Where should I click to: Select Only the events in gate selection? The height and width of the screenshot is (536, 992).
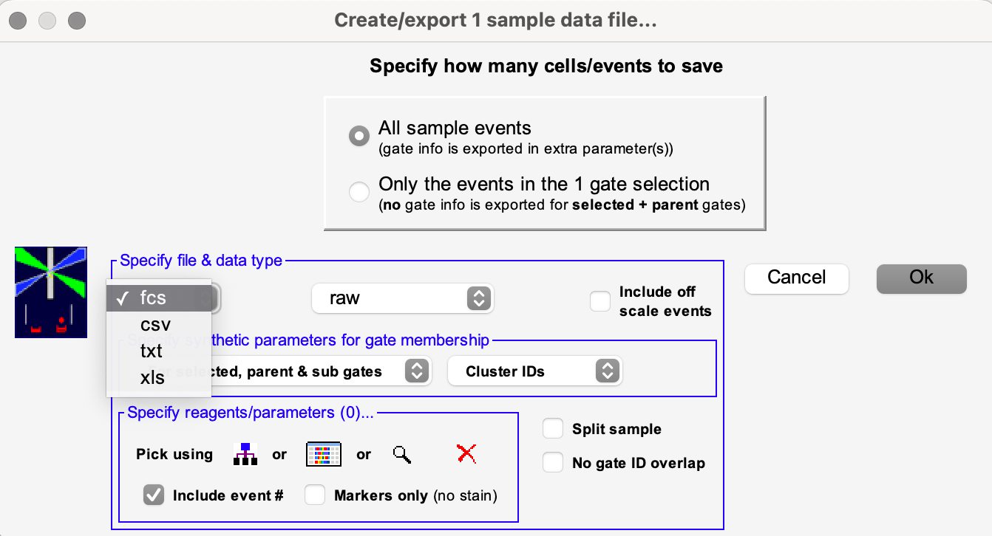[359, 192]
